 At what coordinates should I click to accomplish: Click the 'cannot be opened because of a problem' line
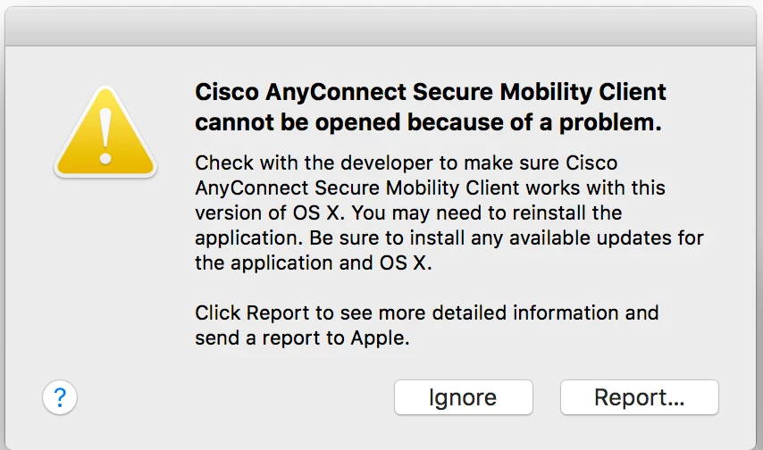[x=428, y=122]
